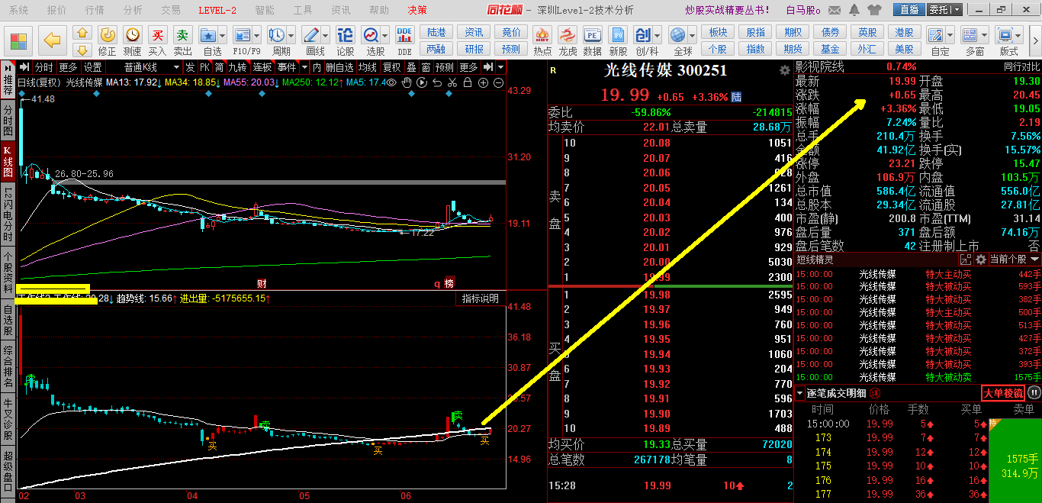
Task: Open the 论股 discussion icon
Action: coord(345,35)
